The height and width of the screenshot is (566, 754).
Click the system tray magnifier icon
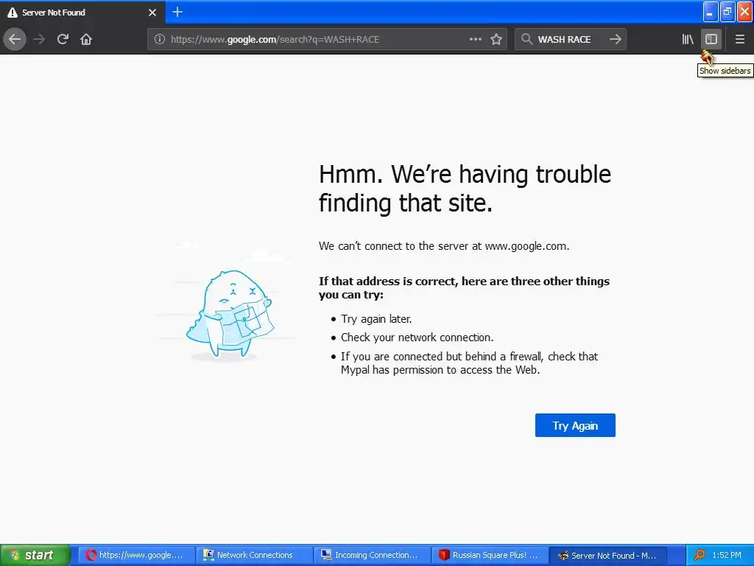pos(700,555)
